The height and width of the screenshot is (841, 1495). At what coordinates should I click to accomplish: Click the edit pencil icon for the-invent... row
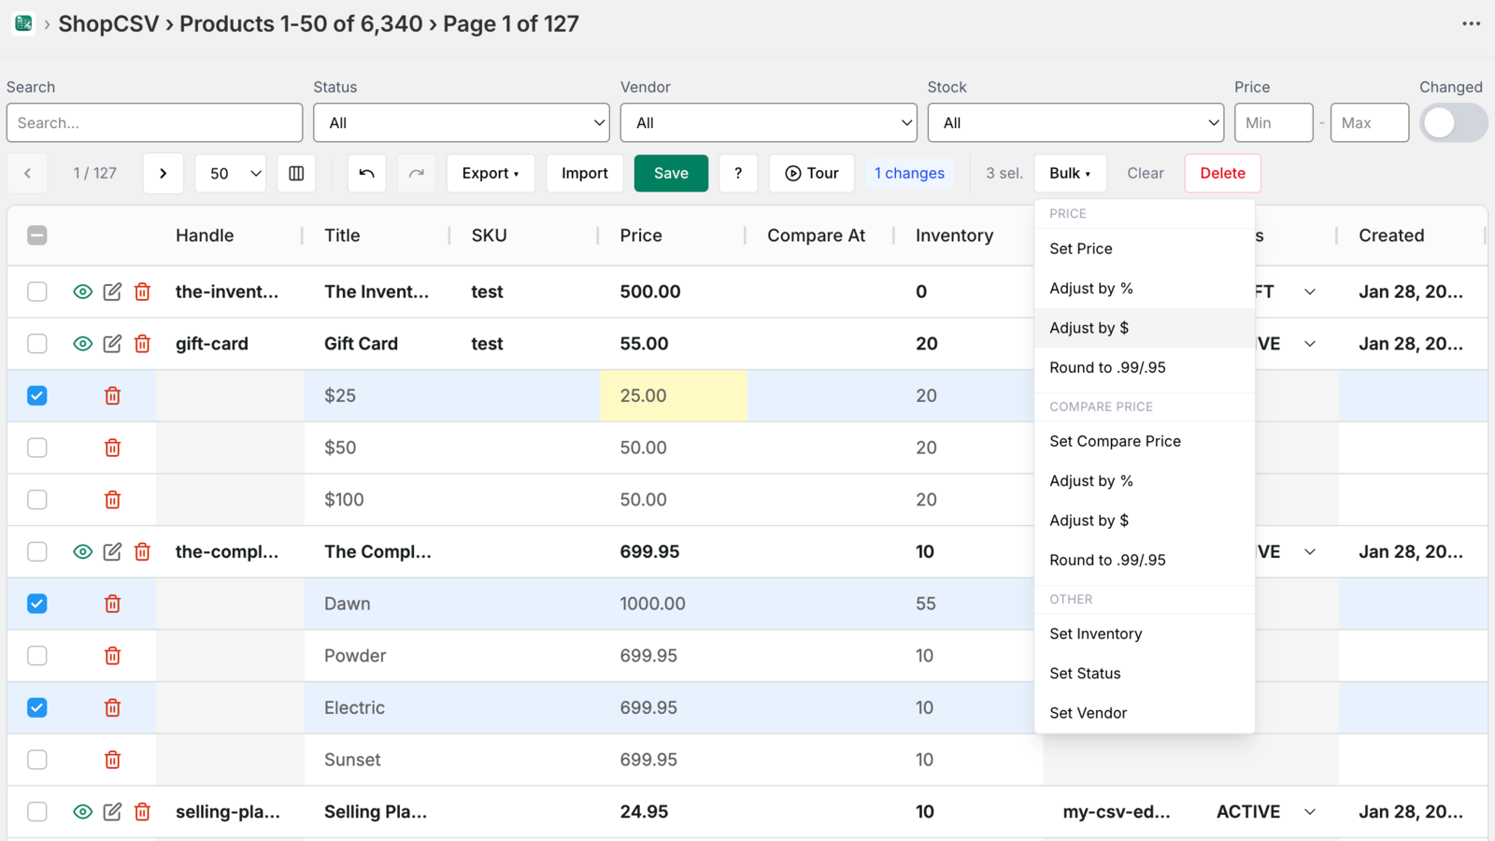[112, 291]
